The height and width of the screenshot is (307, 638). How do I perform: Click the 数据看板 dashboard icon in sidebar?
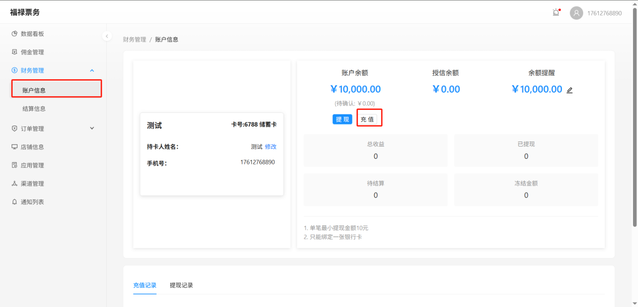(x=15, y=34)
